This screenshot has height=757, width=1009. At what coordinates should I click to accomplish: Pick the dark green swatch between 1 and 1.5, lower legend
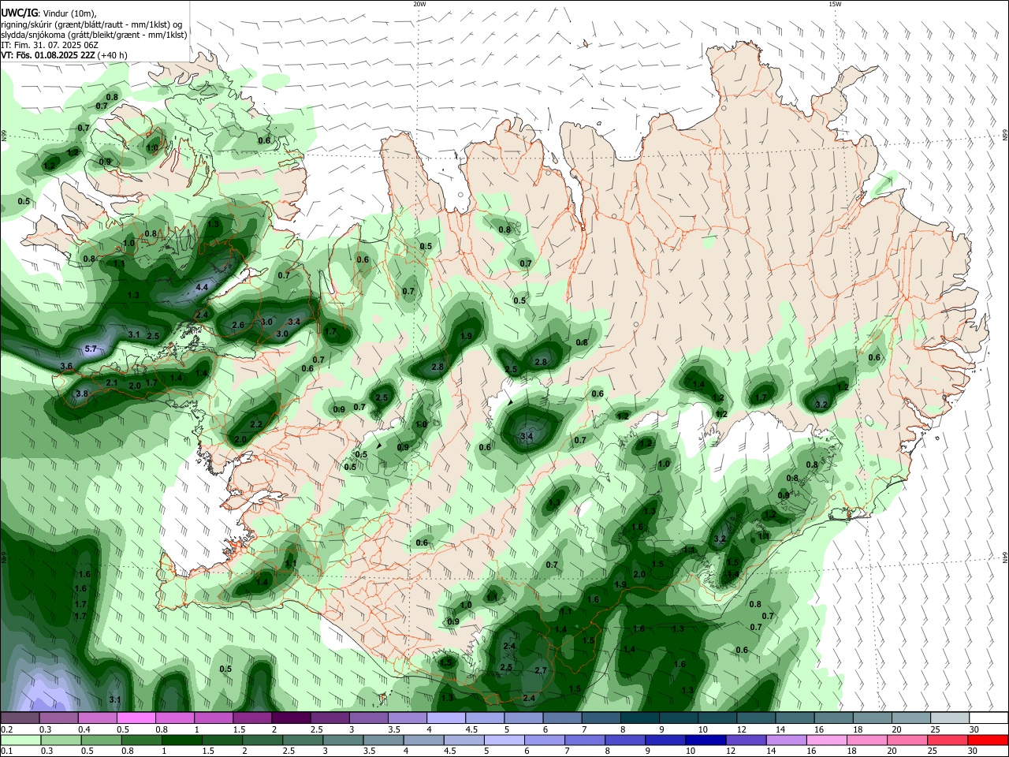click(183, 740)
